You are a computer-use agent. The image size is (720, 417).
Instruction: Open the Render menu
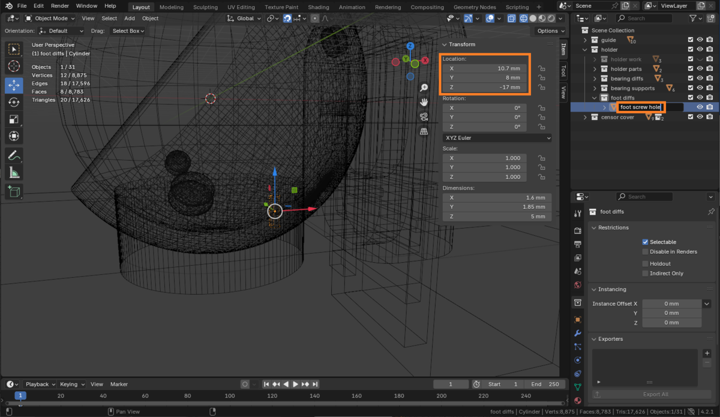(x=60, y=5)
